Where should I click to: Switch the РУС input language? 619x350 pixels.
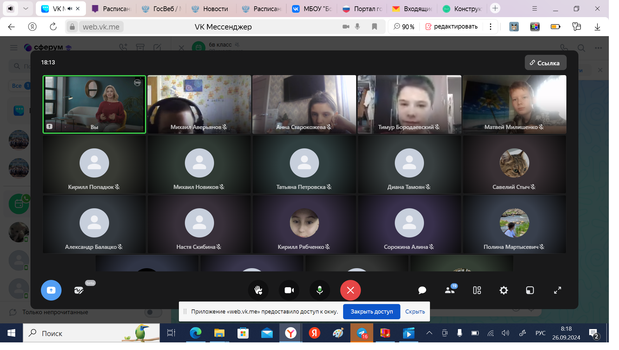[540, 333]
